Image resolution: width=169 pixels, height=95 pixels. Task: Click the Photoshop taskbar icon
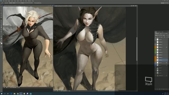point(21,94)
